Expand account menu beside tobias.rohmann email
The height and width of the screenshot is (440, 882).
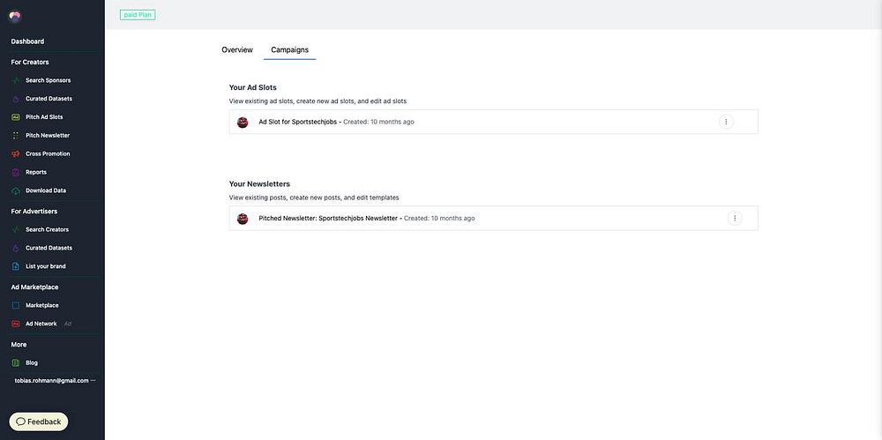pos(93,380)
